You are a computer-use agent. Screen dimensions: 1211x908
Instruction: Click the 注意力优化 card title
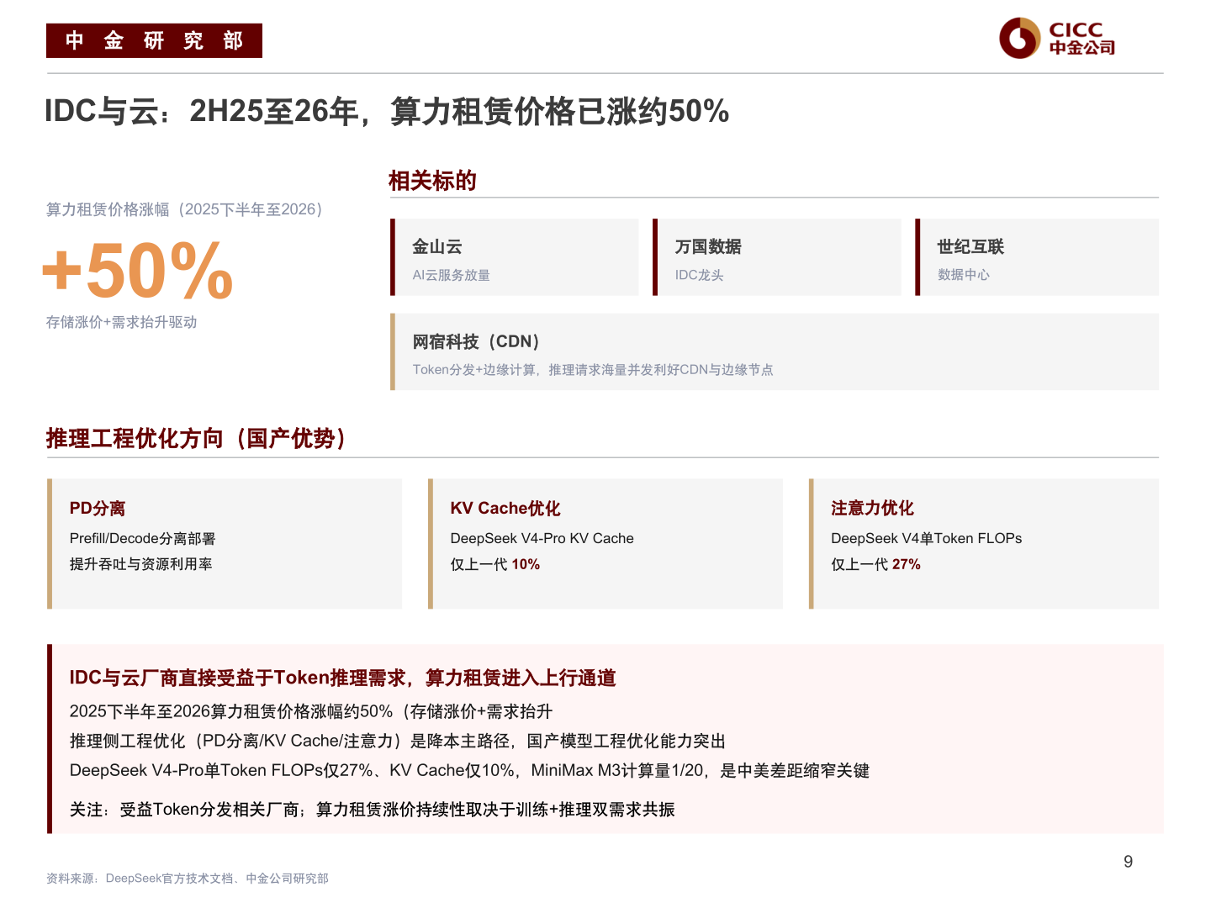pos(872,508)
